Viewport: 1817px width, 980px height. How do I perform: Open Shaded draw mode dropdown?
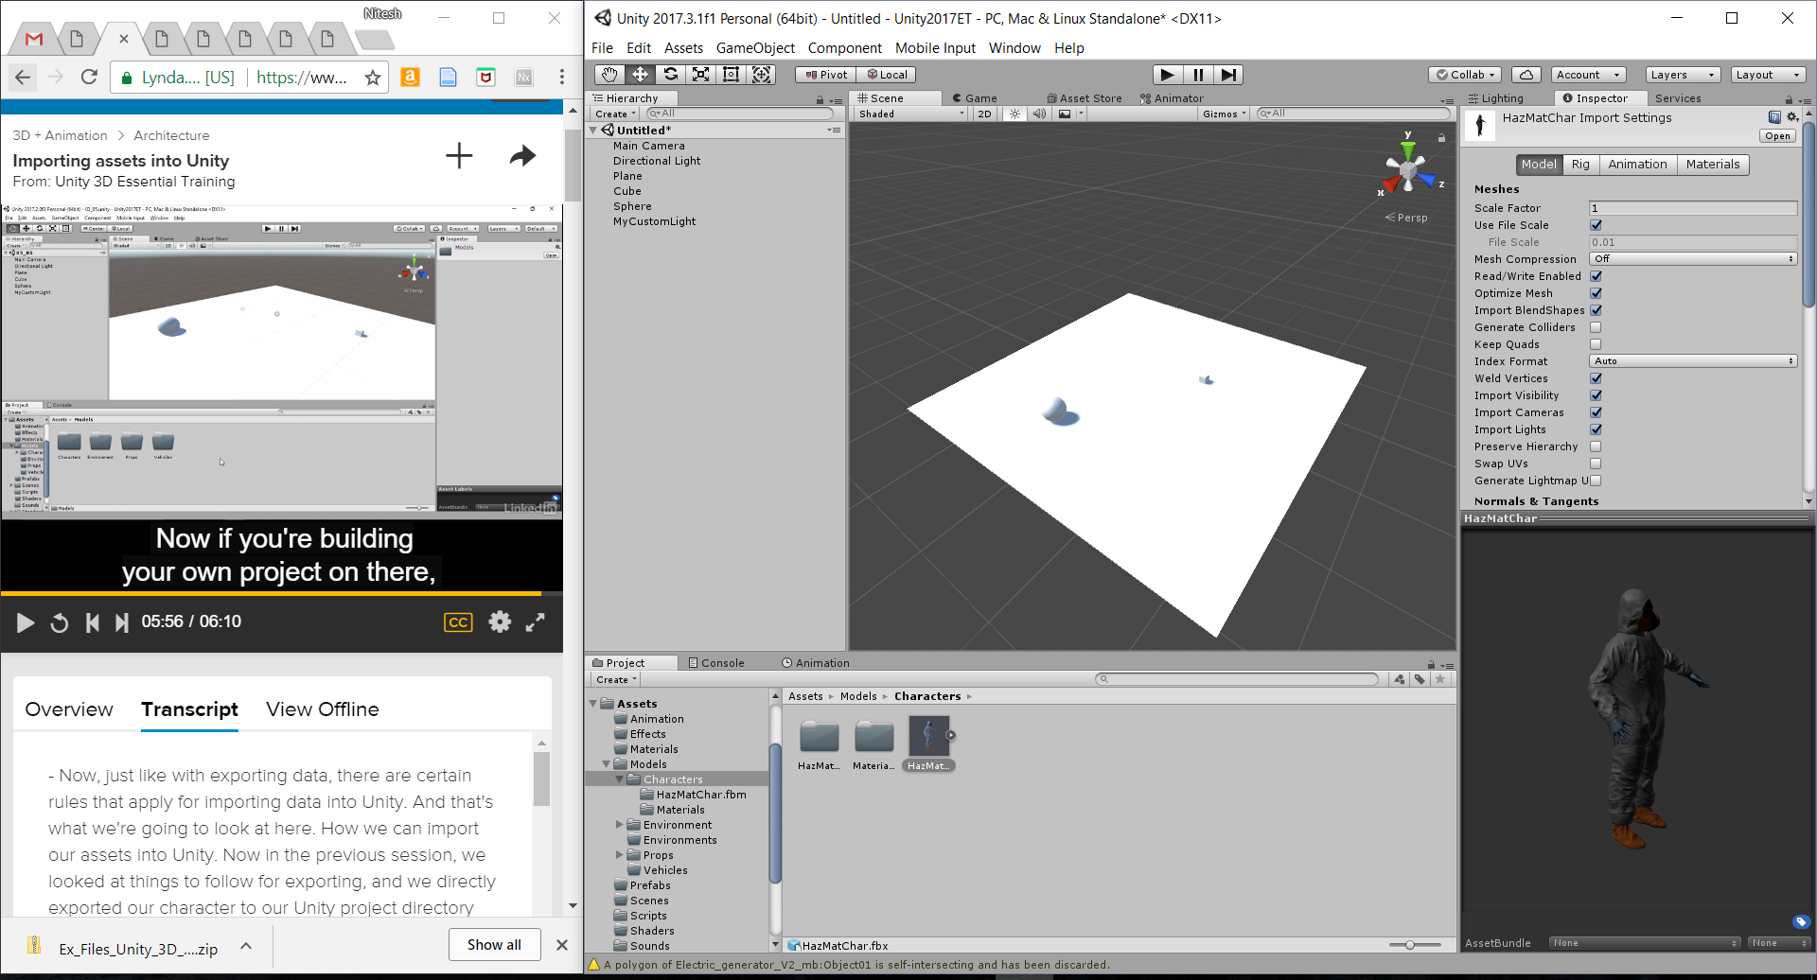[910, 114]
